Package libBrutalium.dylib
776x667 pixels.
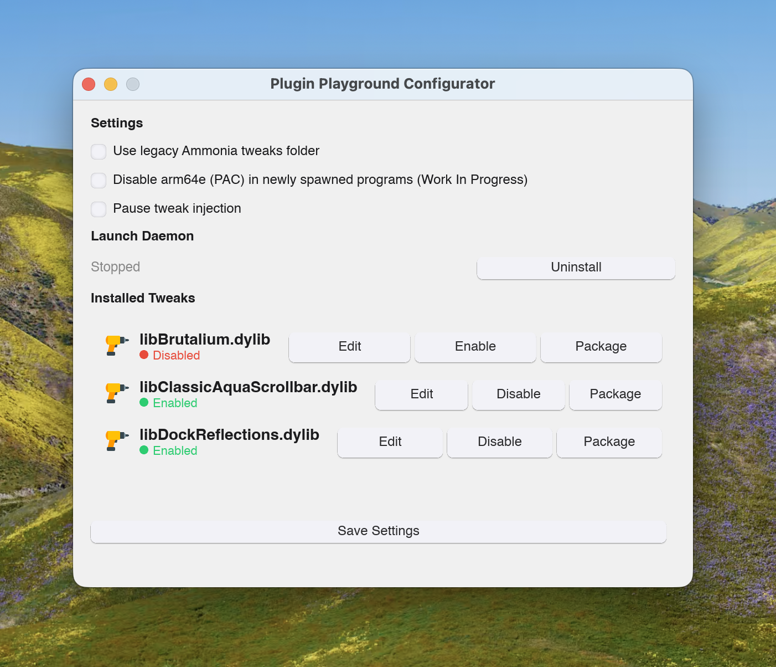601,347
